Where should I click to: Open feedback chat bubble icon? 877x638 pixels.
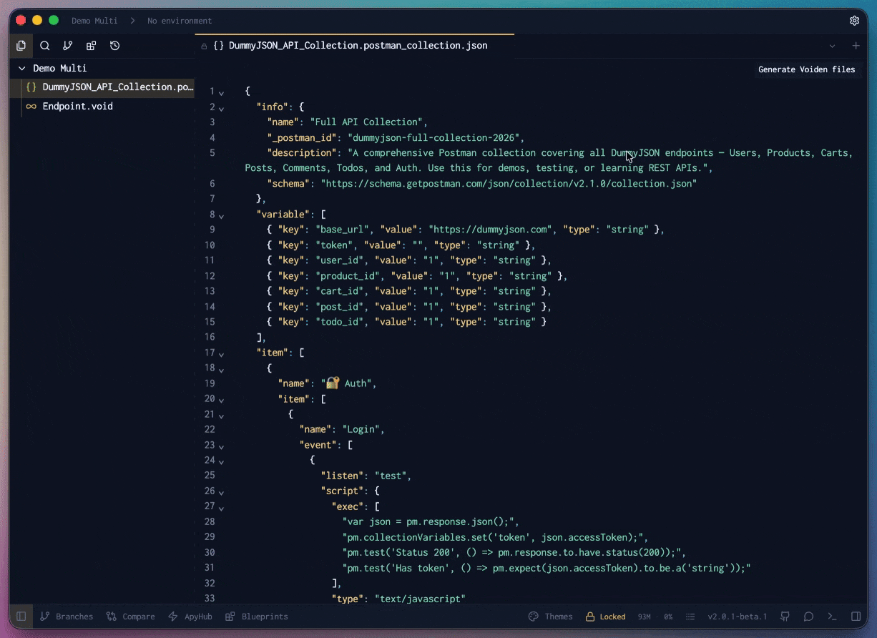(x=808, y=617)
